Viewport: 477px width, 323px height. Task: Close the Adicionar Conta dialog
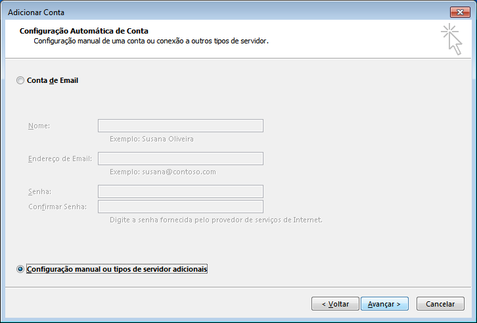[460, 12]
